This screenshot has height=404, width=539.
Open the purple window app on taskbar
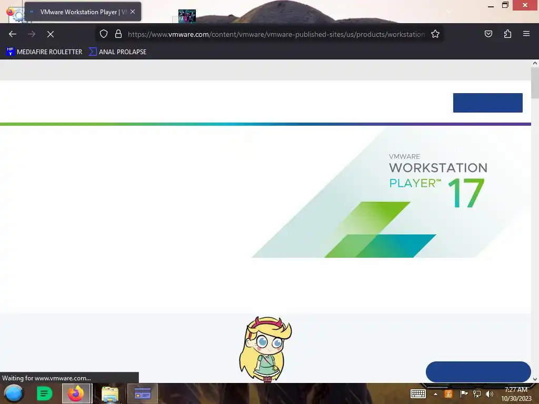pyautogui.click(x=143, y=393)
